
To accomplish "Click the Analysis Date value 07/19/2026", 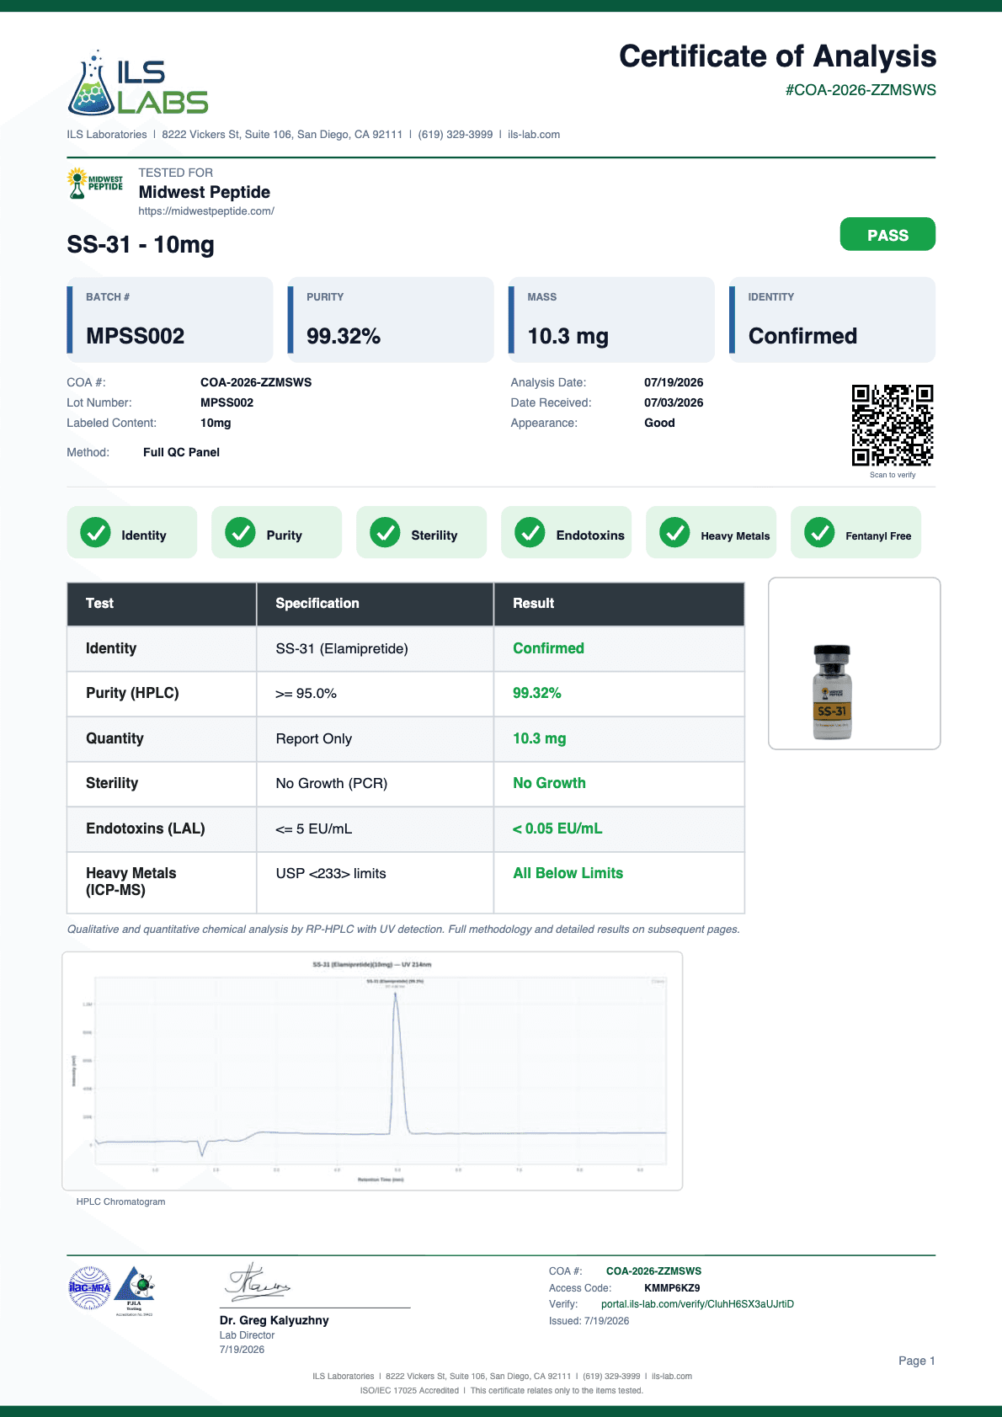I will click(x=674, y=382).
